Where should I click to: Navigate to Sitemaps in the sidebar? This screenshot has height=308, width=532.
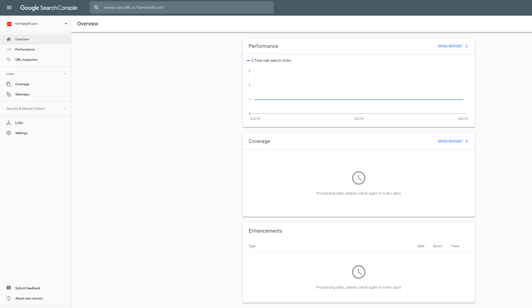(x=35, y=94)
